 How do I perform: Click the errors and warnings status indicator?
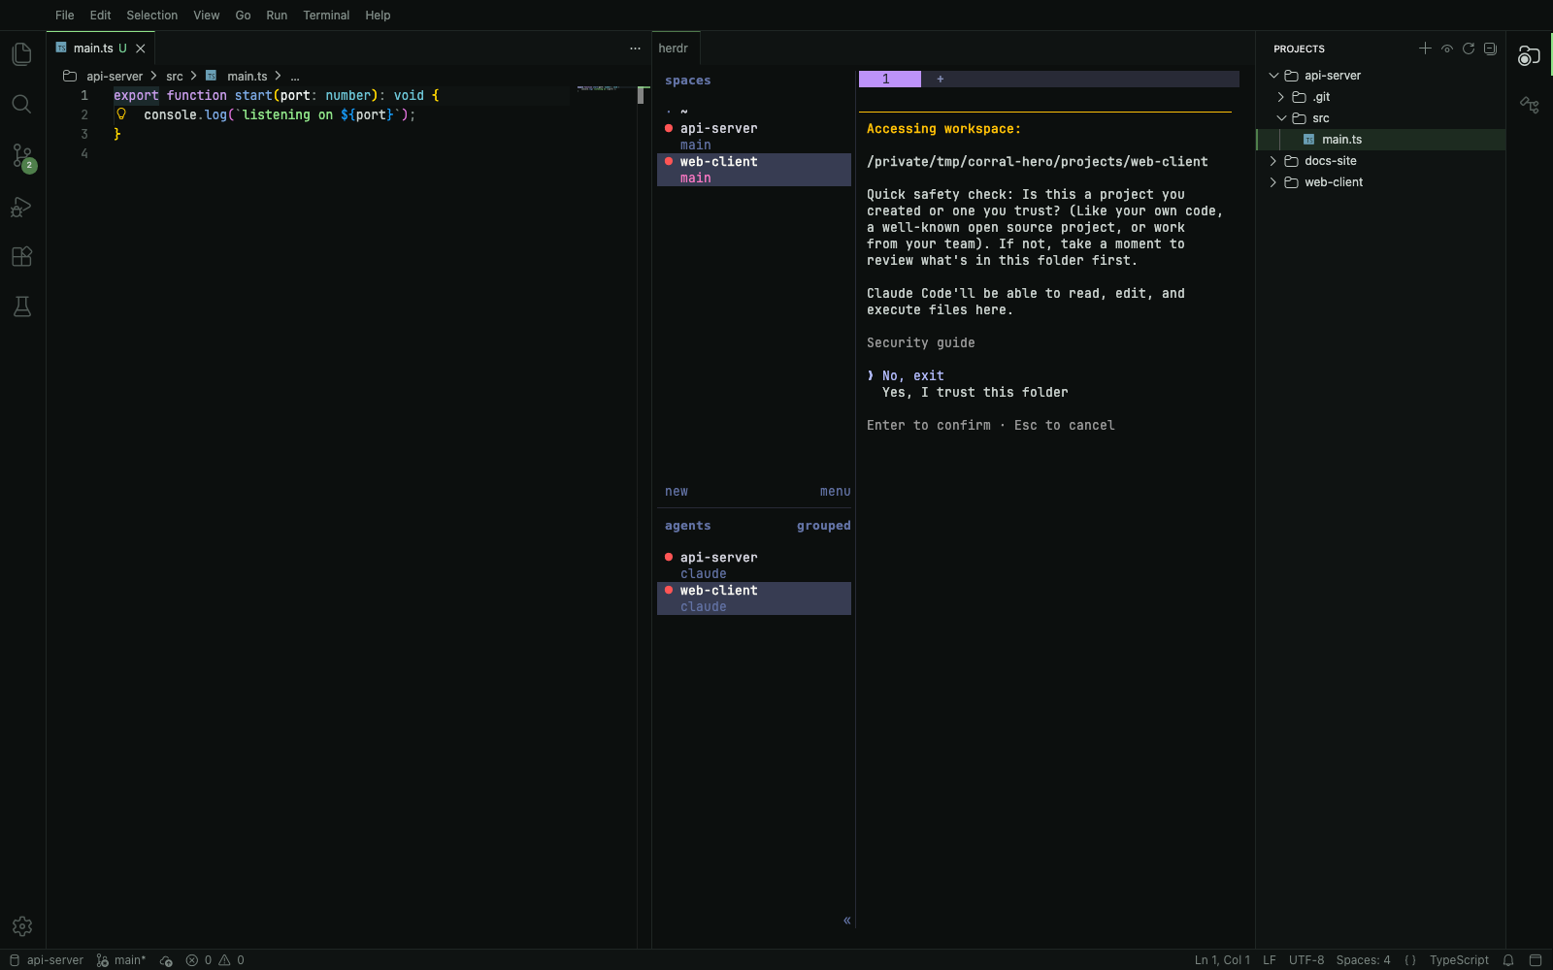point(215,960)
